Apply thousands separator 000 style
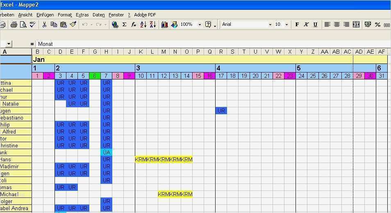The image size is (391, 213). (387, 25)
